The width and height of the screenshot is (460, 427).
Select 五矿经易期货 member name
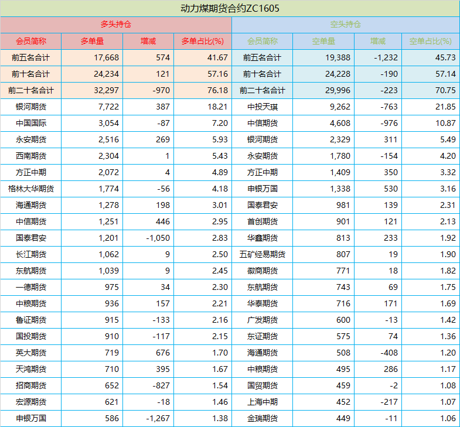point(263,255)
